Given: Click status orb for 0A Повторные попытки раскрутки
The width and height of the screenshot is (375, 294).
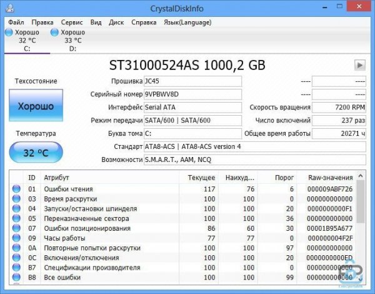Looking at the screenshot, I should [16, 248].
